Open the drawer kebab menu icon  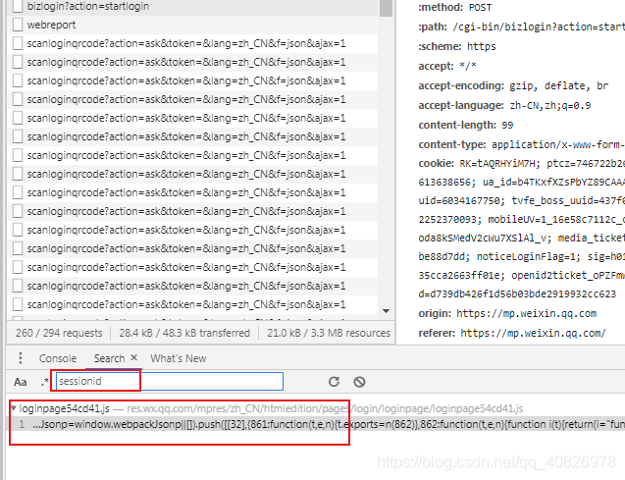[x=21, y=358]
